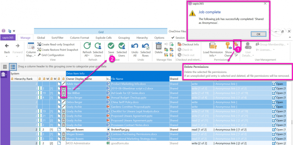Switch to the Global ribbon tab
Image resolution: width=293 pixels, height=145 pixels.
(x=41, y=37)
